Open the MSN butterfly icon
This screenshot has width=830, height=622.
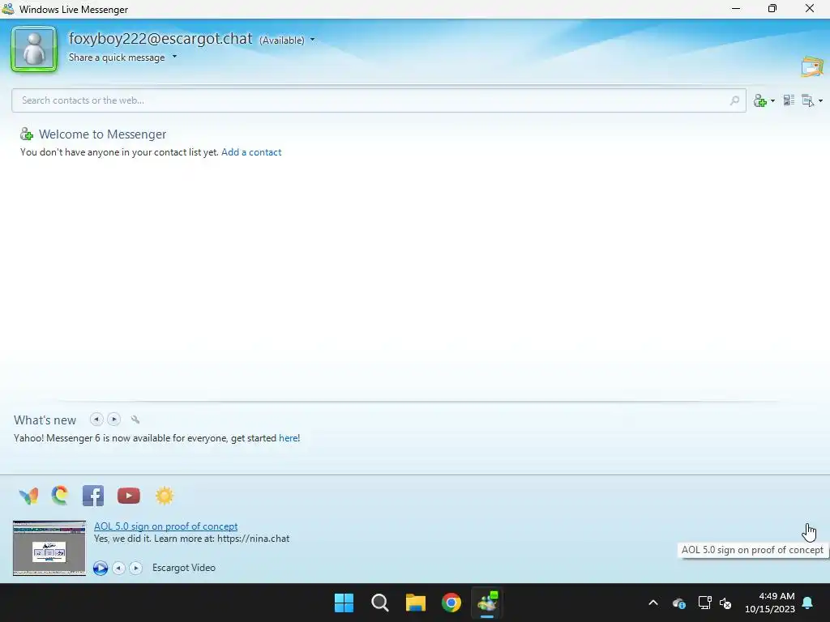28,496
